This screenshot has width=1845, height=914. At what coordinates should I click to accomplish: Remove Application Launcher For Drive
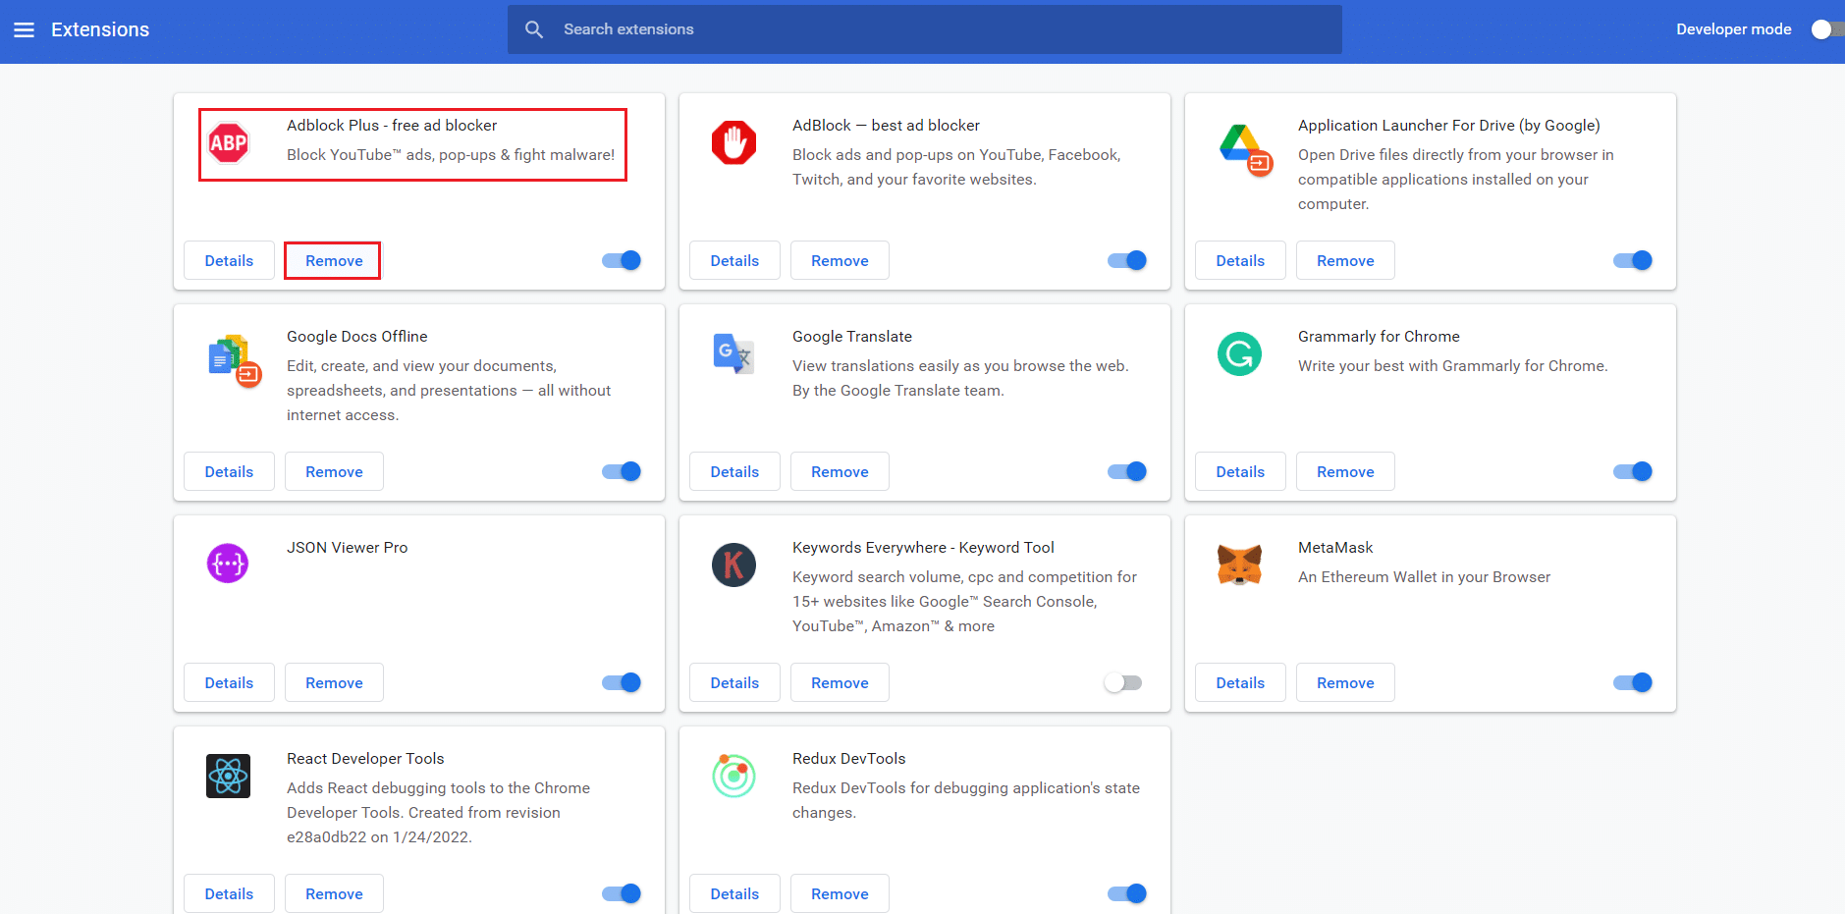point(1345,260)
